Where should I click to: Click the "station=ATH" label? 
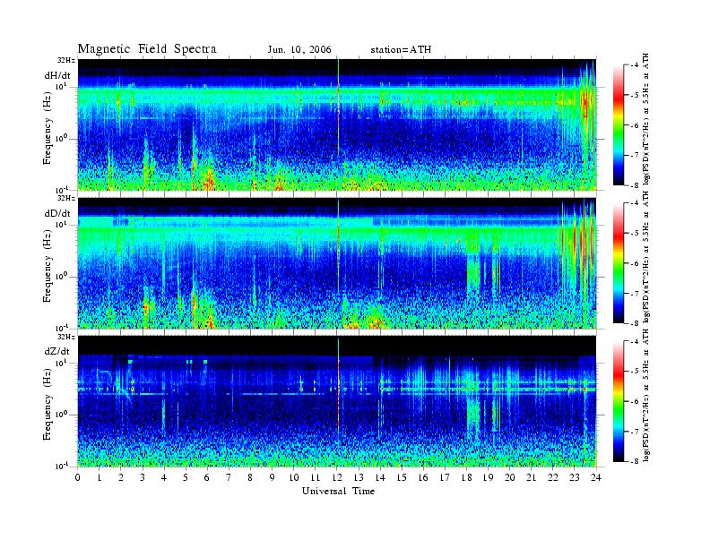(401, 50)
